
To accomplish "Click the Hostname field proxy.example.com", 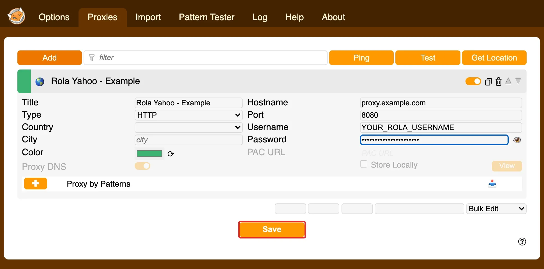I will tap(441, 103).
